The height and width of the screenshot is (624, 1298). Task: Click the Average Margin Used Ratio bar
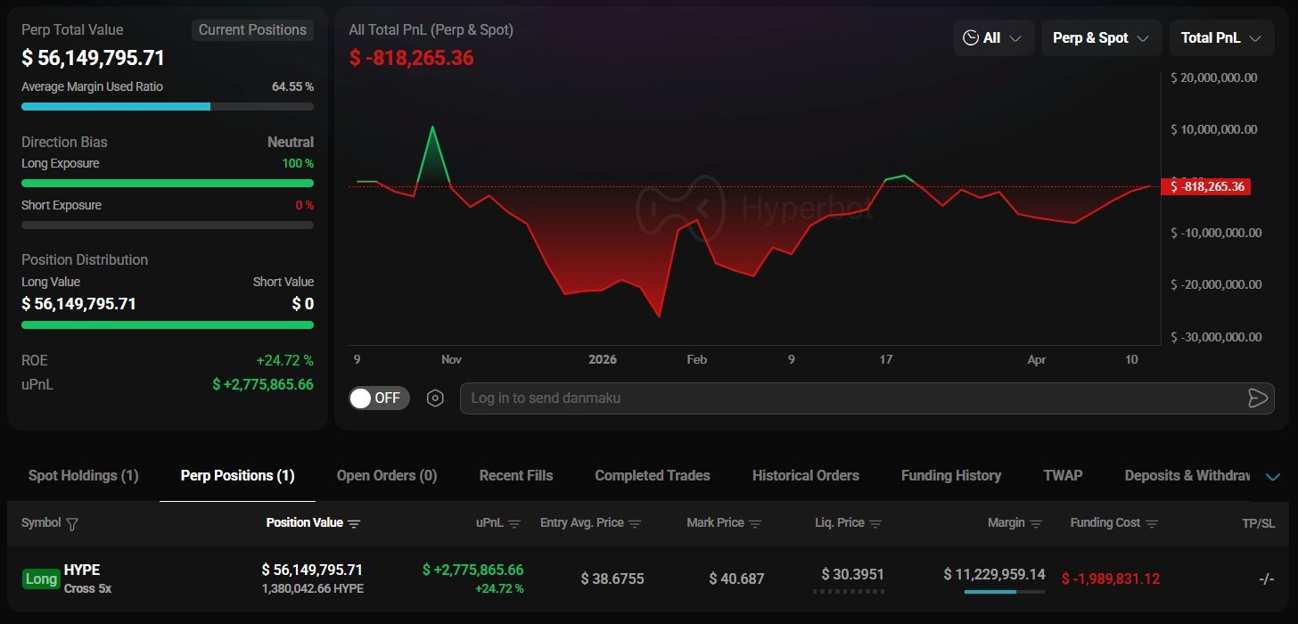(167, 106)
